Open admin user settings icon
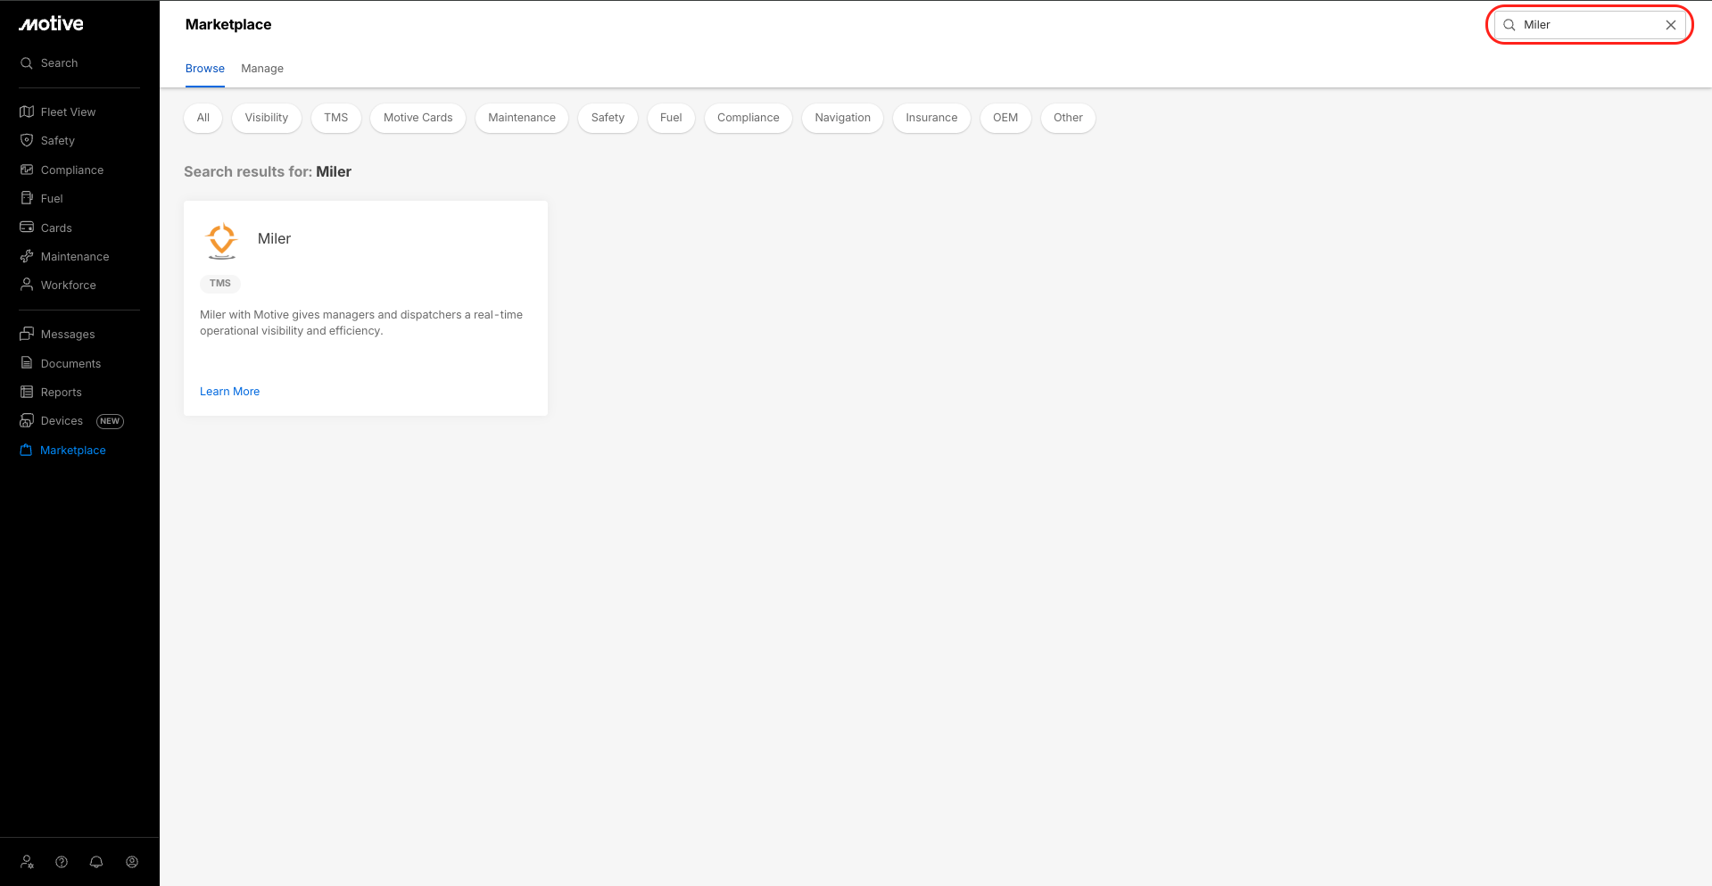This screenshot has width=1712, height=886. 28,862
